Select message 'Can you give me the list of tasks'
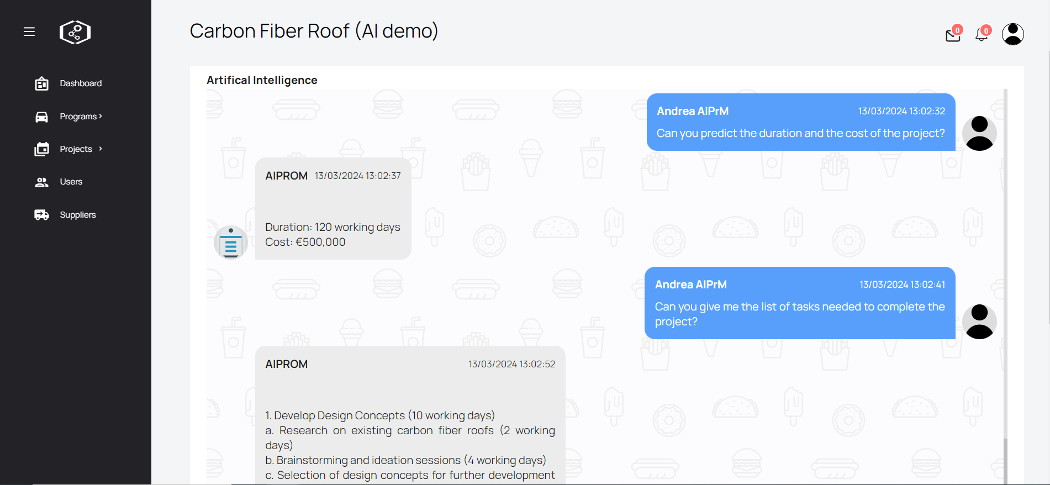1050x485 pixels. (800, 314)
